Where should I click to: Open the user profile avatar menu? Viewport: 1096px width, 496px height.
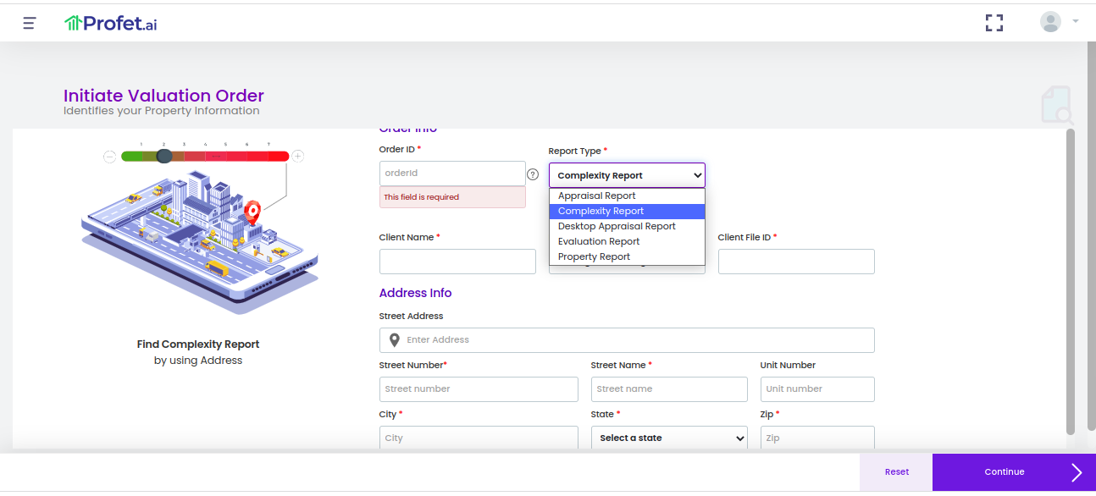1049,21
